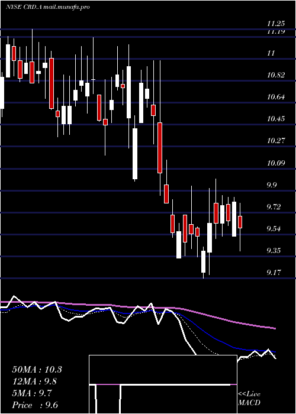Click the Price : 9.6 readout
The width and height of the screenshot is (296, 414).
(x=35, y=405)
